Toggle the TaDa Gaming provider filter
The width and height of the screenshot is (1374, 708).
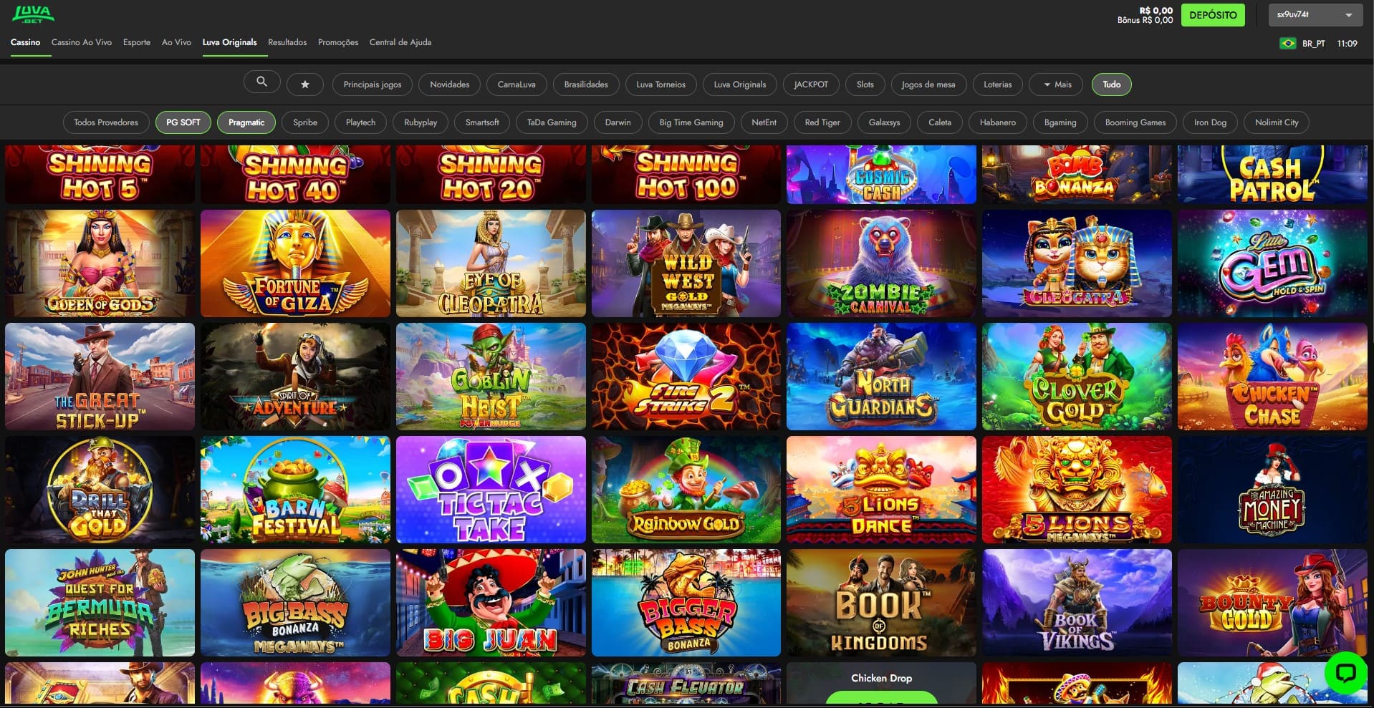click(x=552, y=122)
